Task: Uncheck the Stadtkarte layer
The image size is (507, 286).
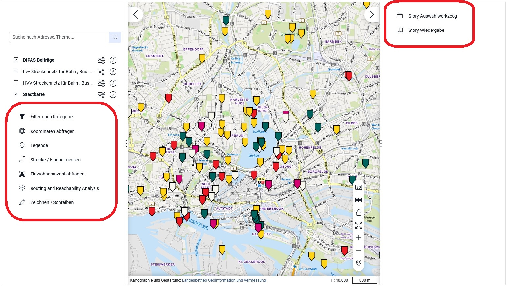Action: [16, 94]
